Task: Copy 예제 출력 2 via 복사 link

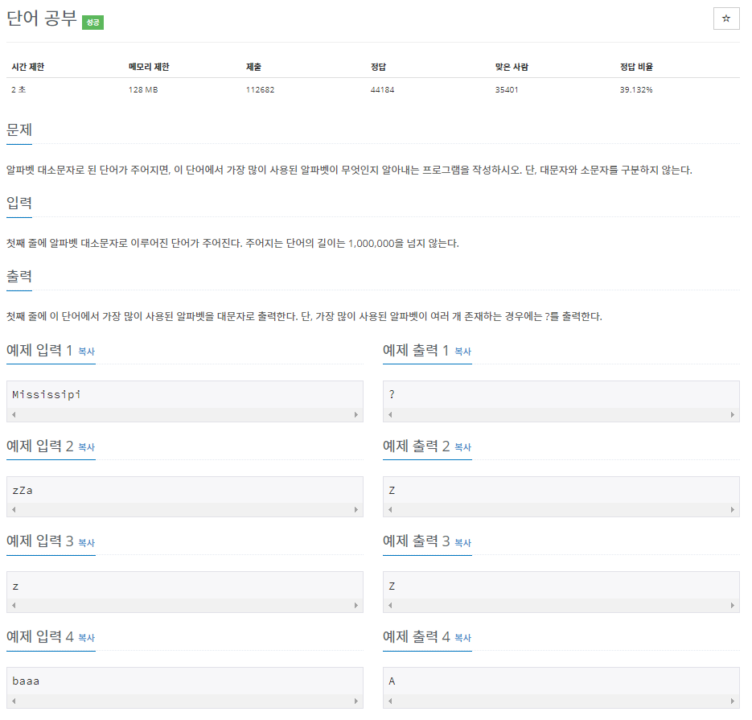Action: point(462,447)
